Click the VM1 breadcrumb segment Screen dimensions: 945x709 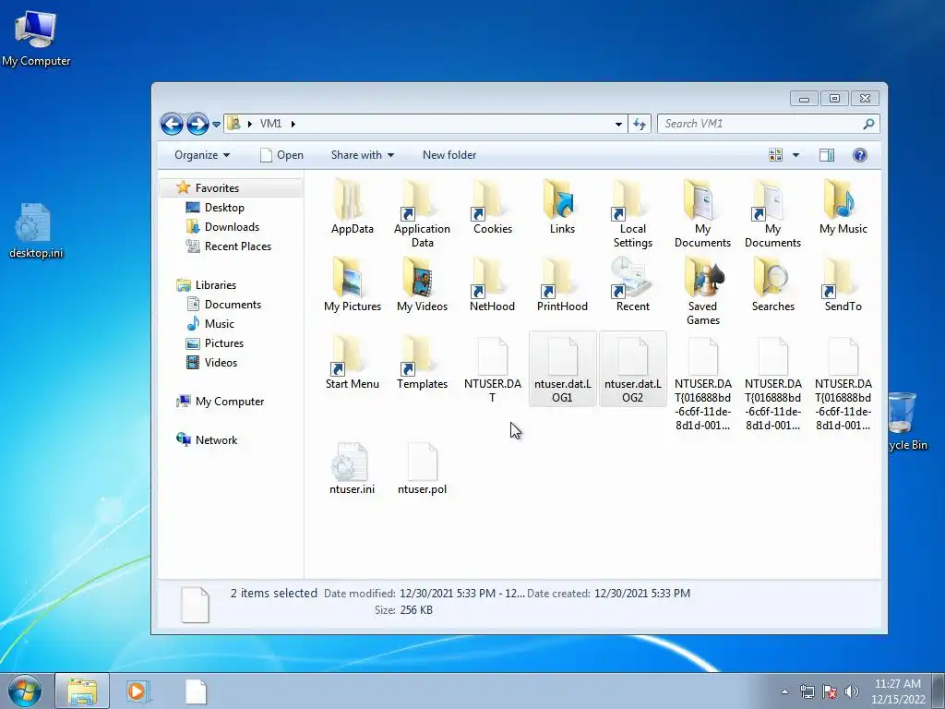pyautogui.click(x=270, y=125)
